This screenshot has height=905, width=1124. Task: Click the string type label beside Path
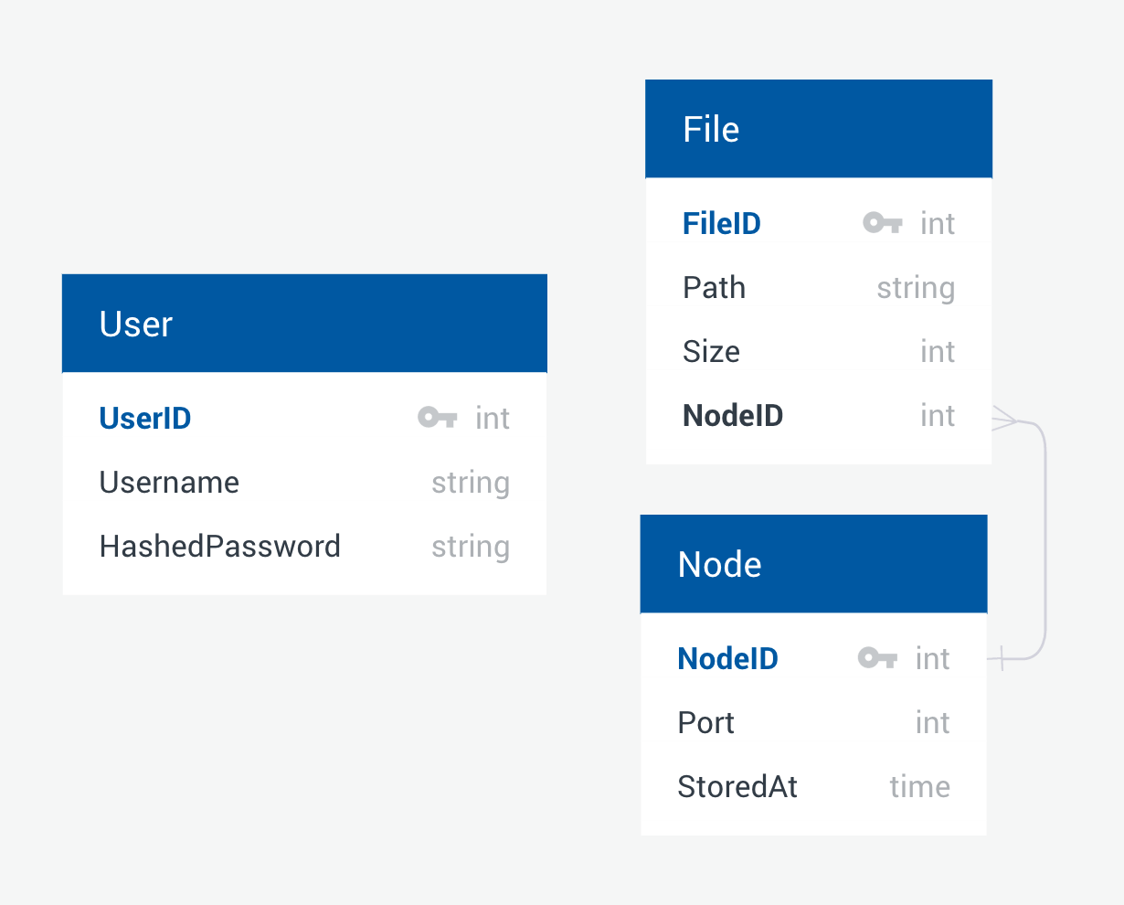click(915, 287)
